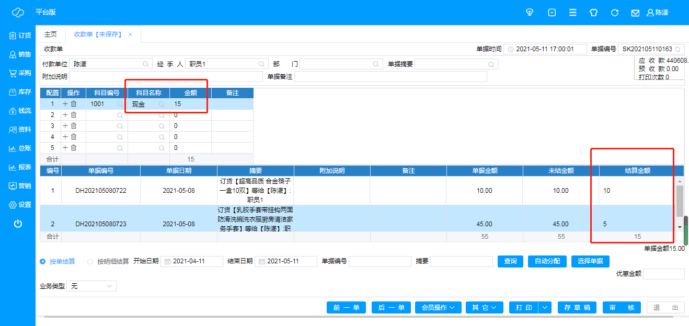689x326 pixels.
Task: Click the shirt skin theme icon
Action: (x=593, y=13)
